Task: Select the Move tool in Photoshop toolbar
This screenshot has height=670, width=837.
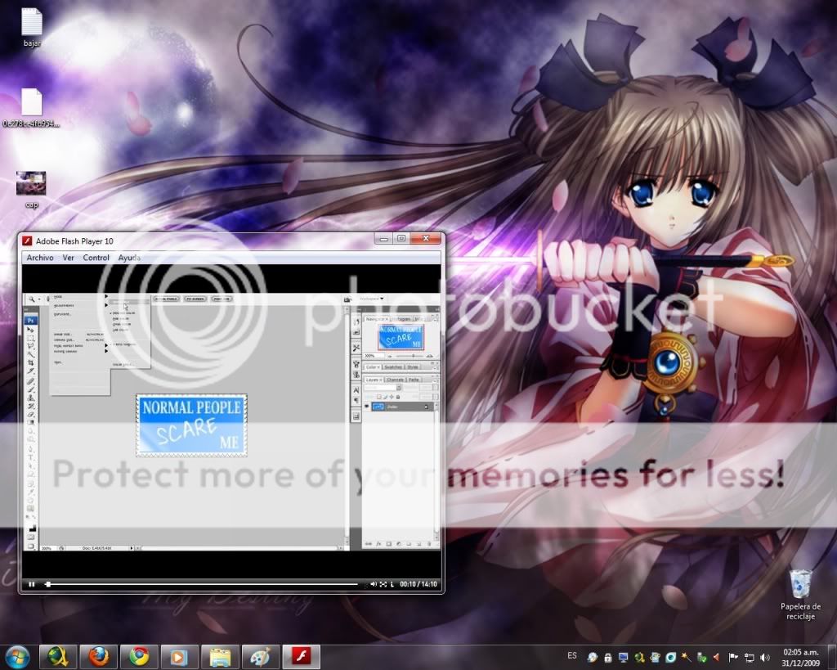Action: click(x=30, y=329)
